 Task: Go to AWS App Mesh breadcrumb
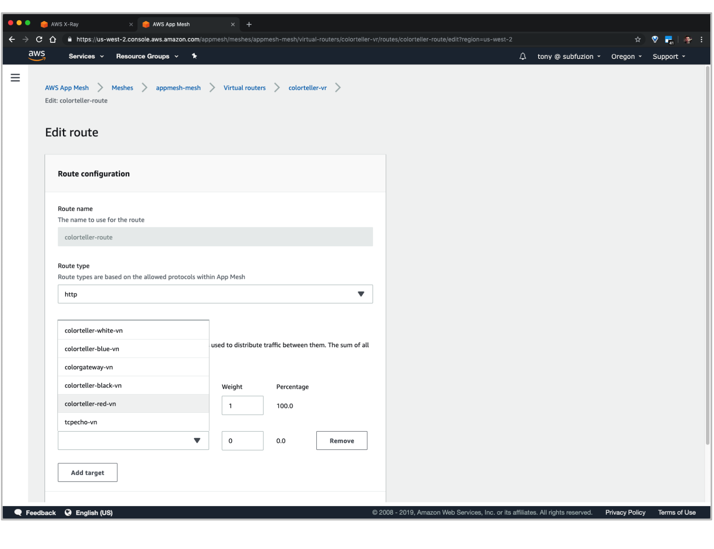[67, 88]
